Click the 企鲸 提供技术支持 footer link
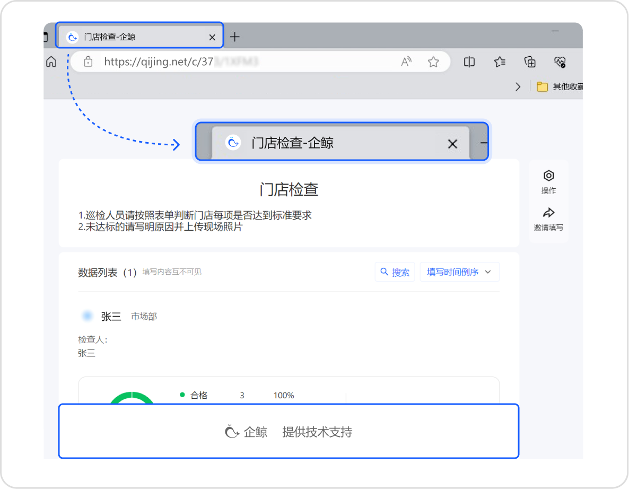 click(x=289, y=432)
